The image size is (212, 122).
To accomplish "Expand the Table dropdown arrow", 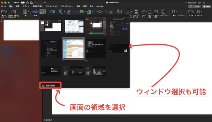I will coord(28,12).
